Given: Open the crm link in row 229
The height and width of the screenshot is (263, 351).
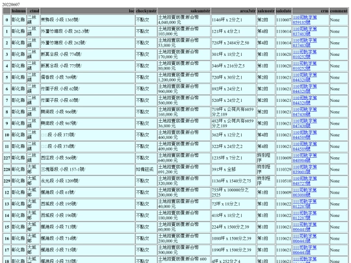Looking at the screenshot, I should (305, 181).
